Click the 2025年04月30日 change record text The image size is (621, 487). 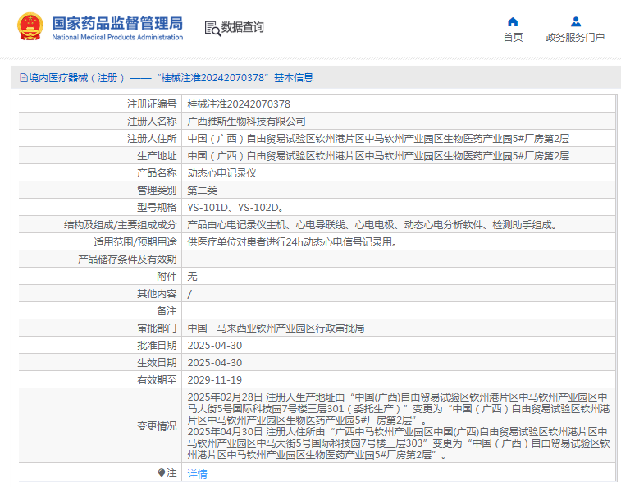[398, 443]
